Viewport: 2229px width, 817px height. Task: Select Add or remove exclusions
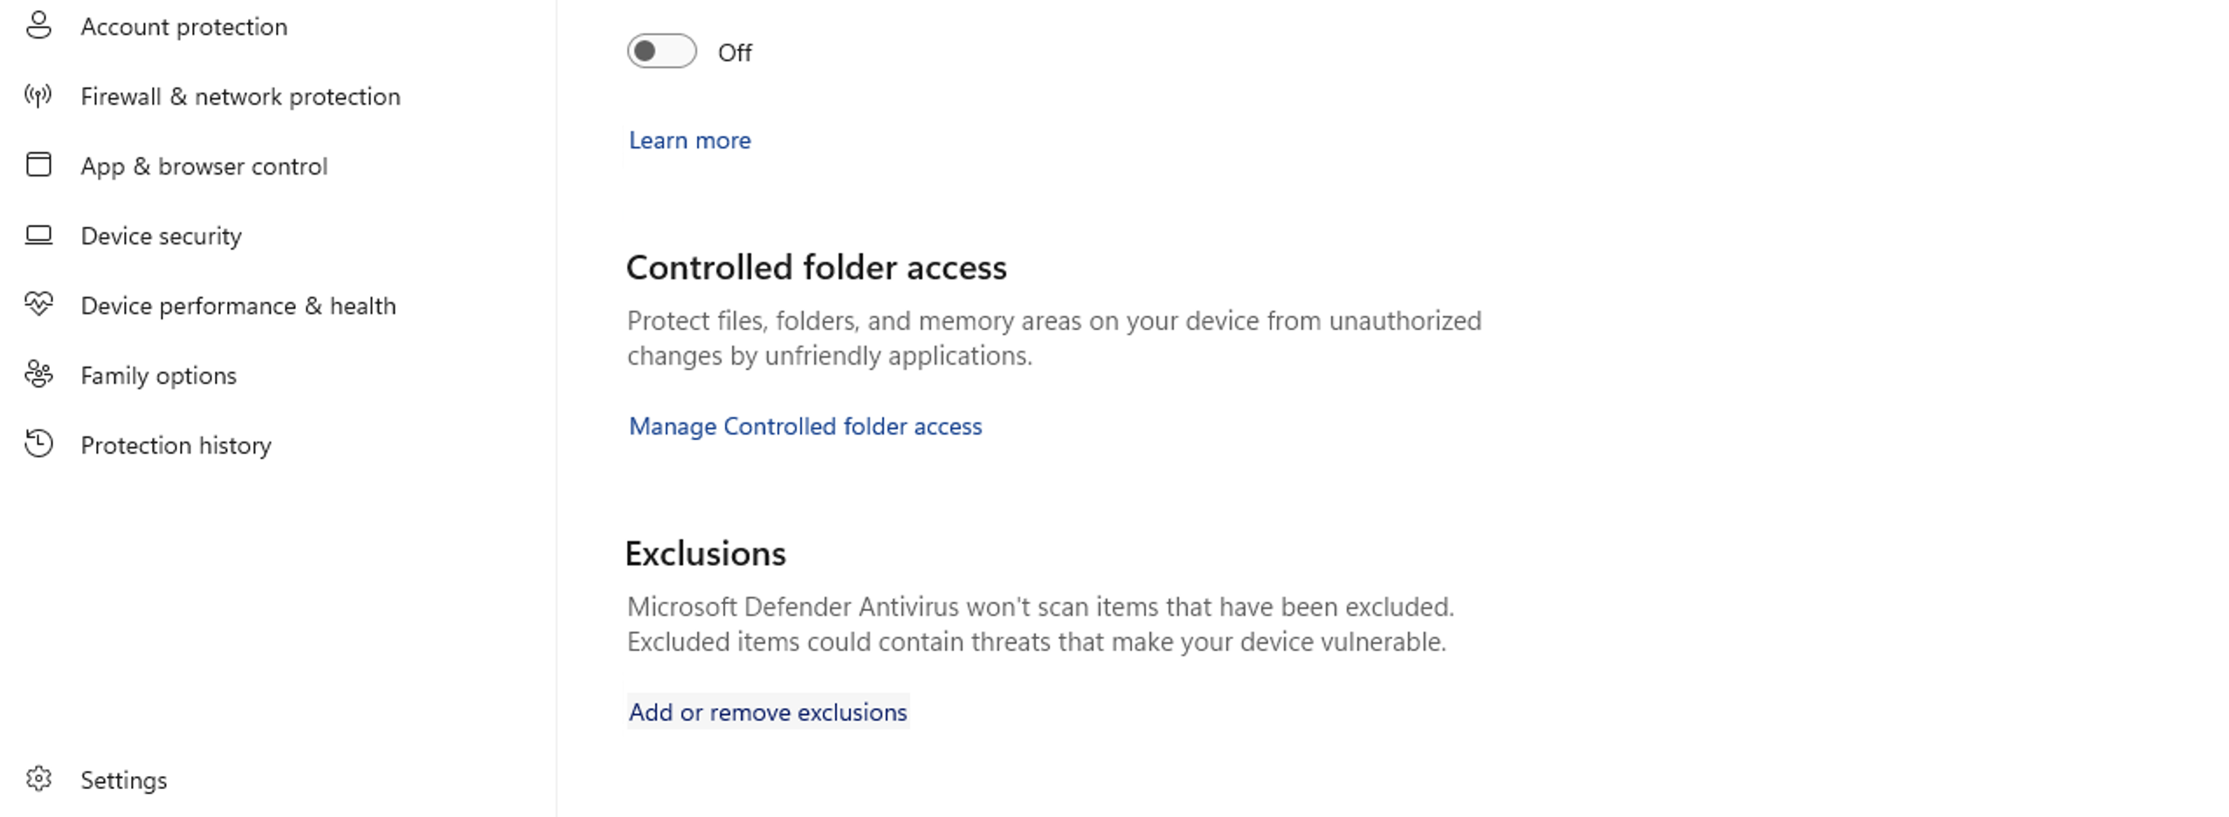click(x=768, y=712)
